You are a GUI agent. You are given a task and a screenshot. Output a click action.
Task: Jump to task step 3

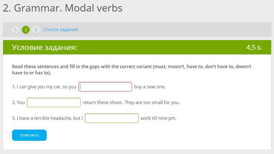(36, 30)
